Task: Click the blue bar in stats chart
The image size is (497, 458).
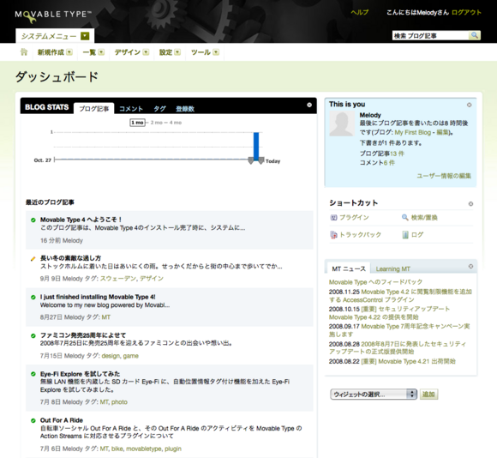Action: tap(256, 146)
